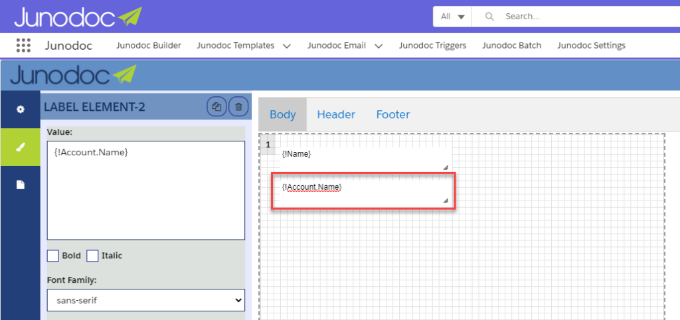Click the Junodoc app name text
Image resolution: width=680 pixels, height=320 pixels.
click(68, 45)
